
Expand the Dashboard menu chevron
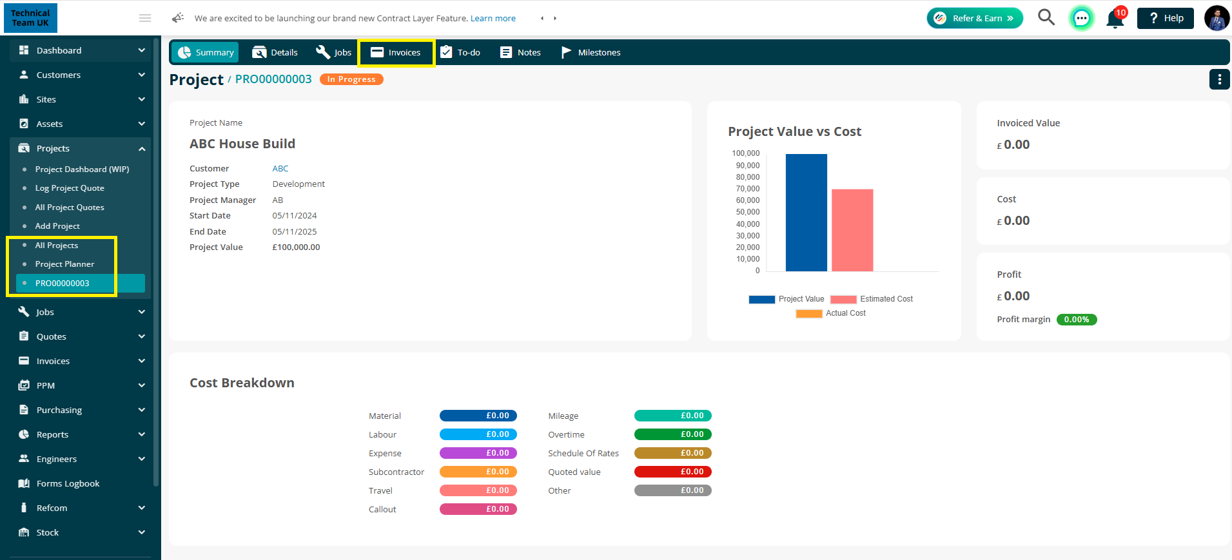(x=141, y=50)
